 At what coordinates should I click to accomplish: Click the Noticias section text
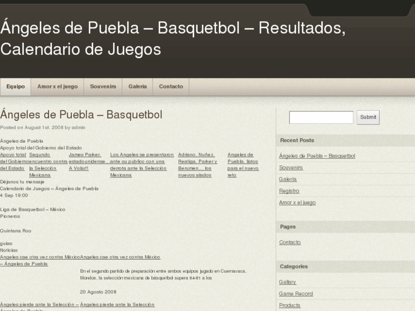coord(9,250)
